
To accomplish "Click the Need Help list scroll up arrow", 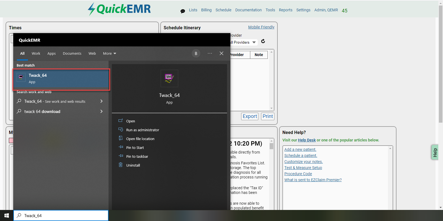I will pos(390,148).
